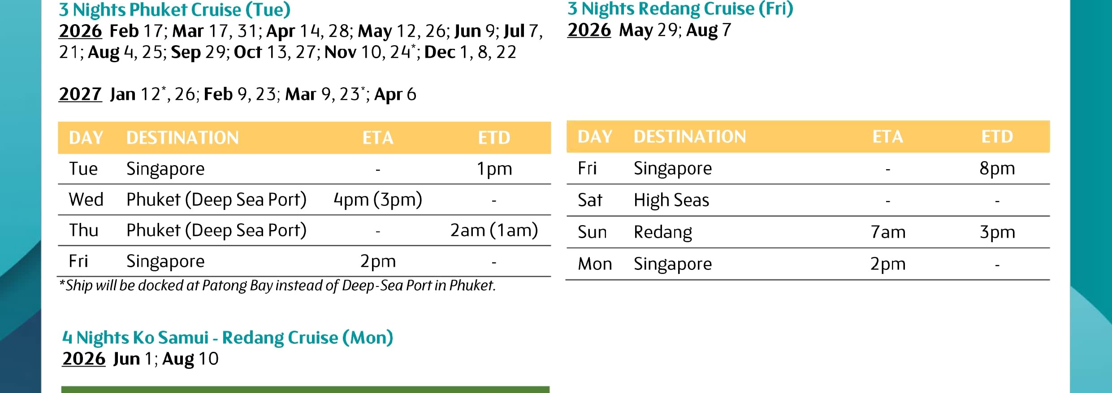Click the "3 Nights Phuket Cruise (Tue)" heading
1112x393 pixels.
[175, 10]
